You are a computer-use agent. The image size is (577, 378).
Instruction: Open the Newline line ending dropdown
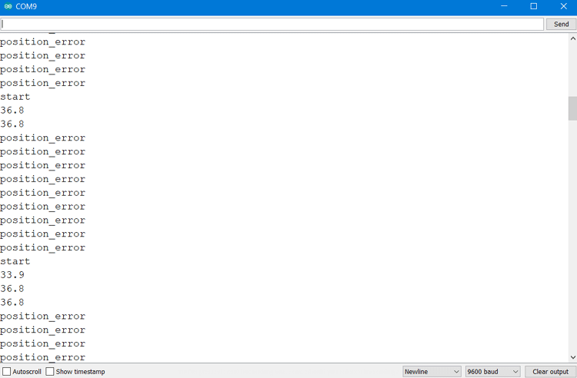coord(432,371)
